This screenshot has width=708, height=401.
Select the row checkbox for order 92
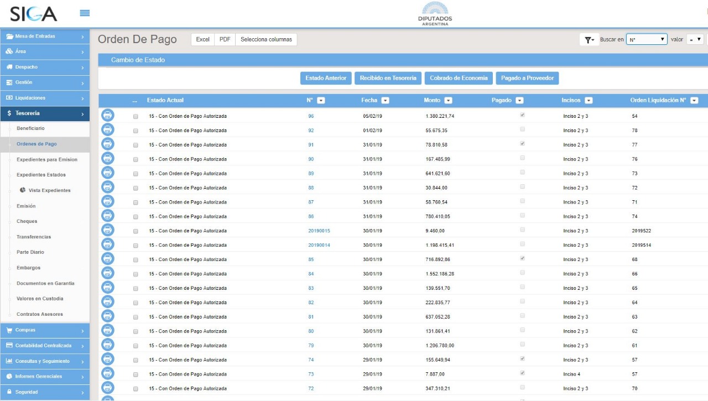coord(136,131)
